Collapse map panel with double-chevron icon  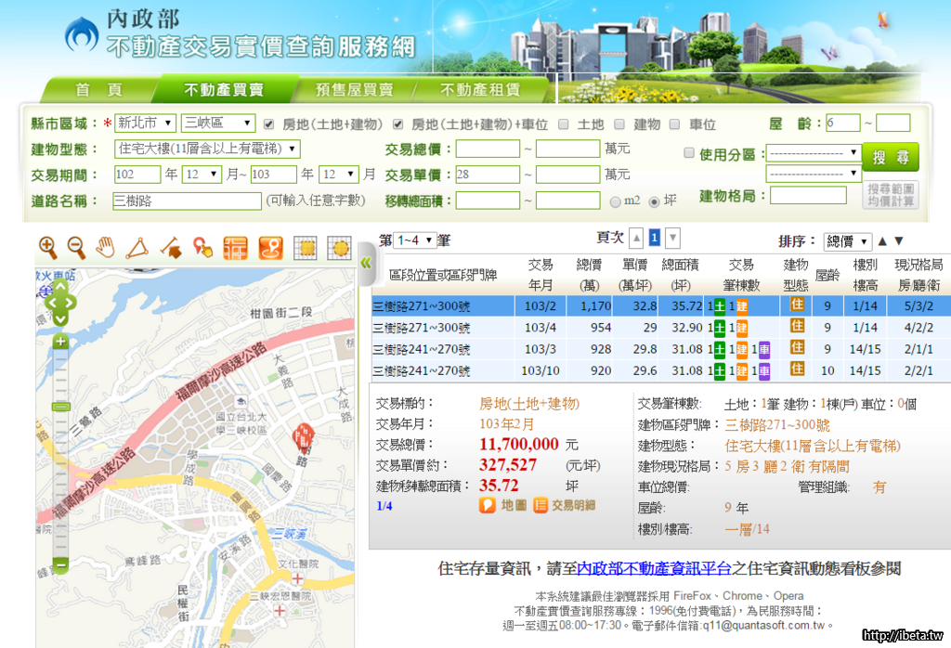pyautogui.click(x=366, y=263)
